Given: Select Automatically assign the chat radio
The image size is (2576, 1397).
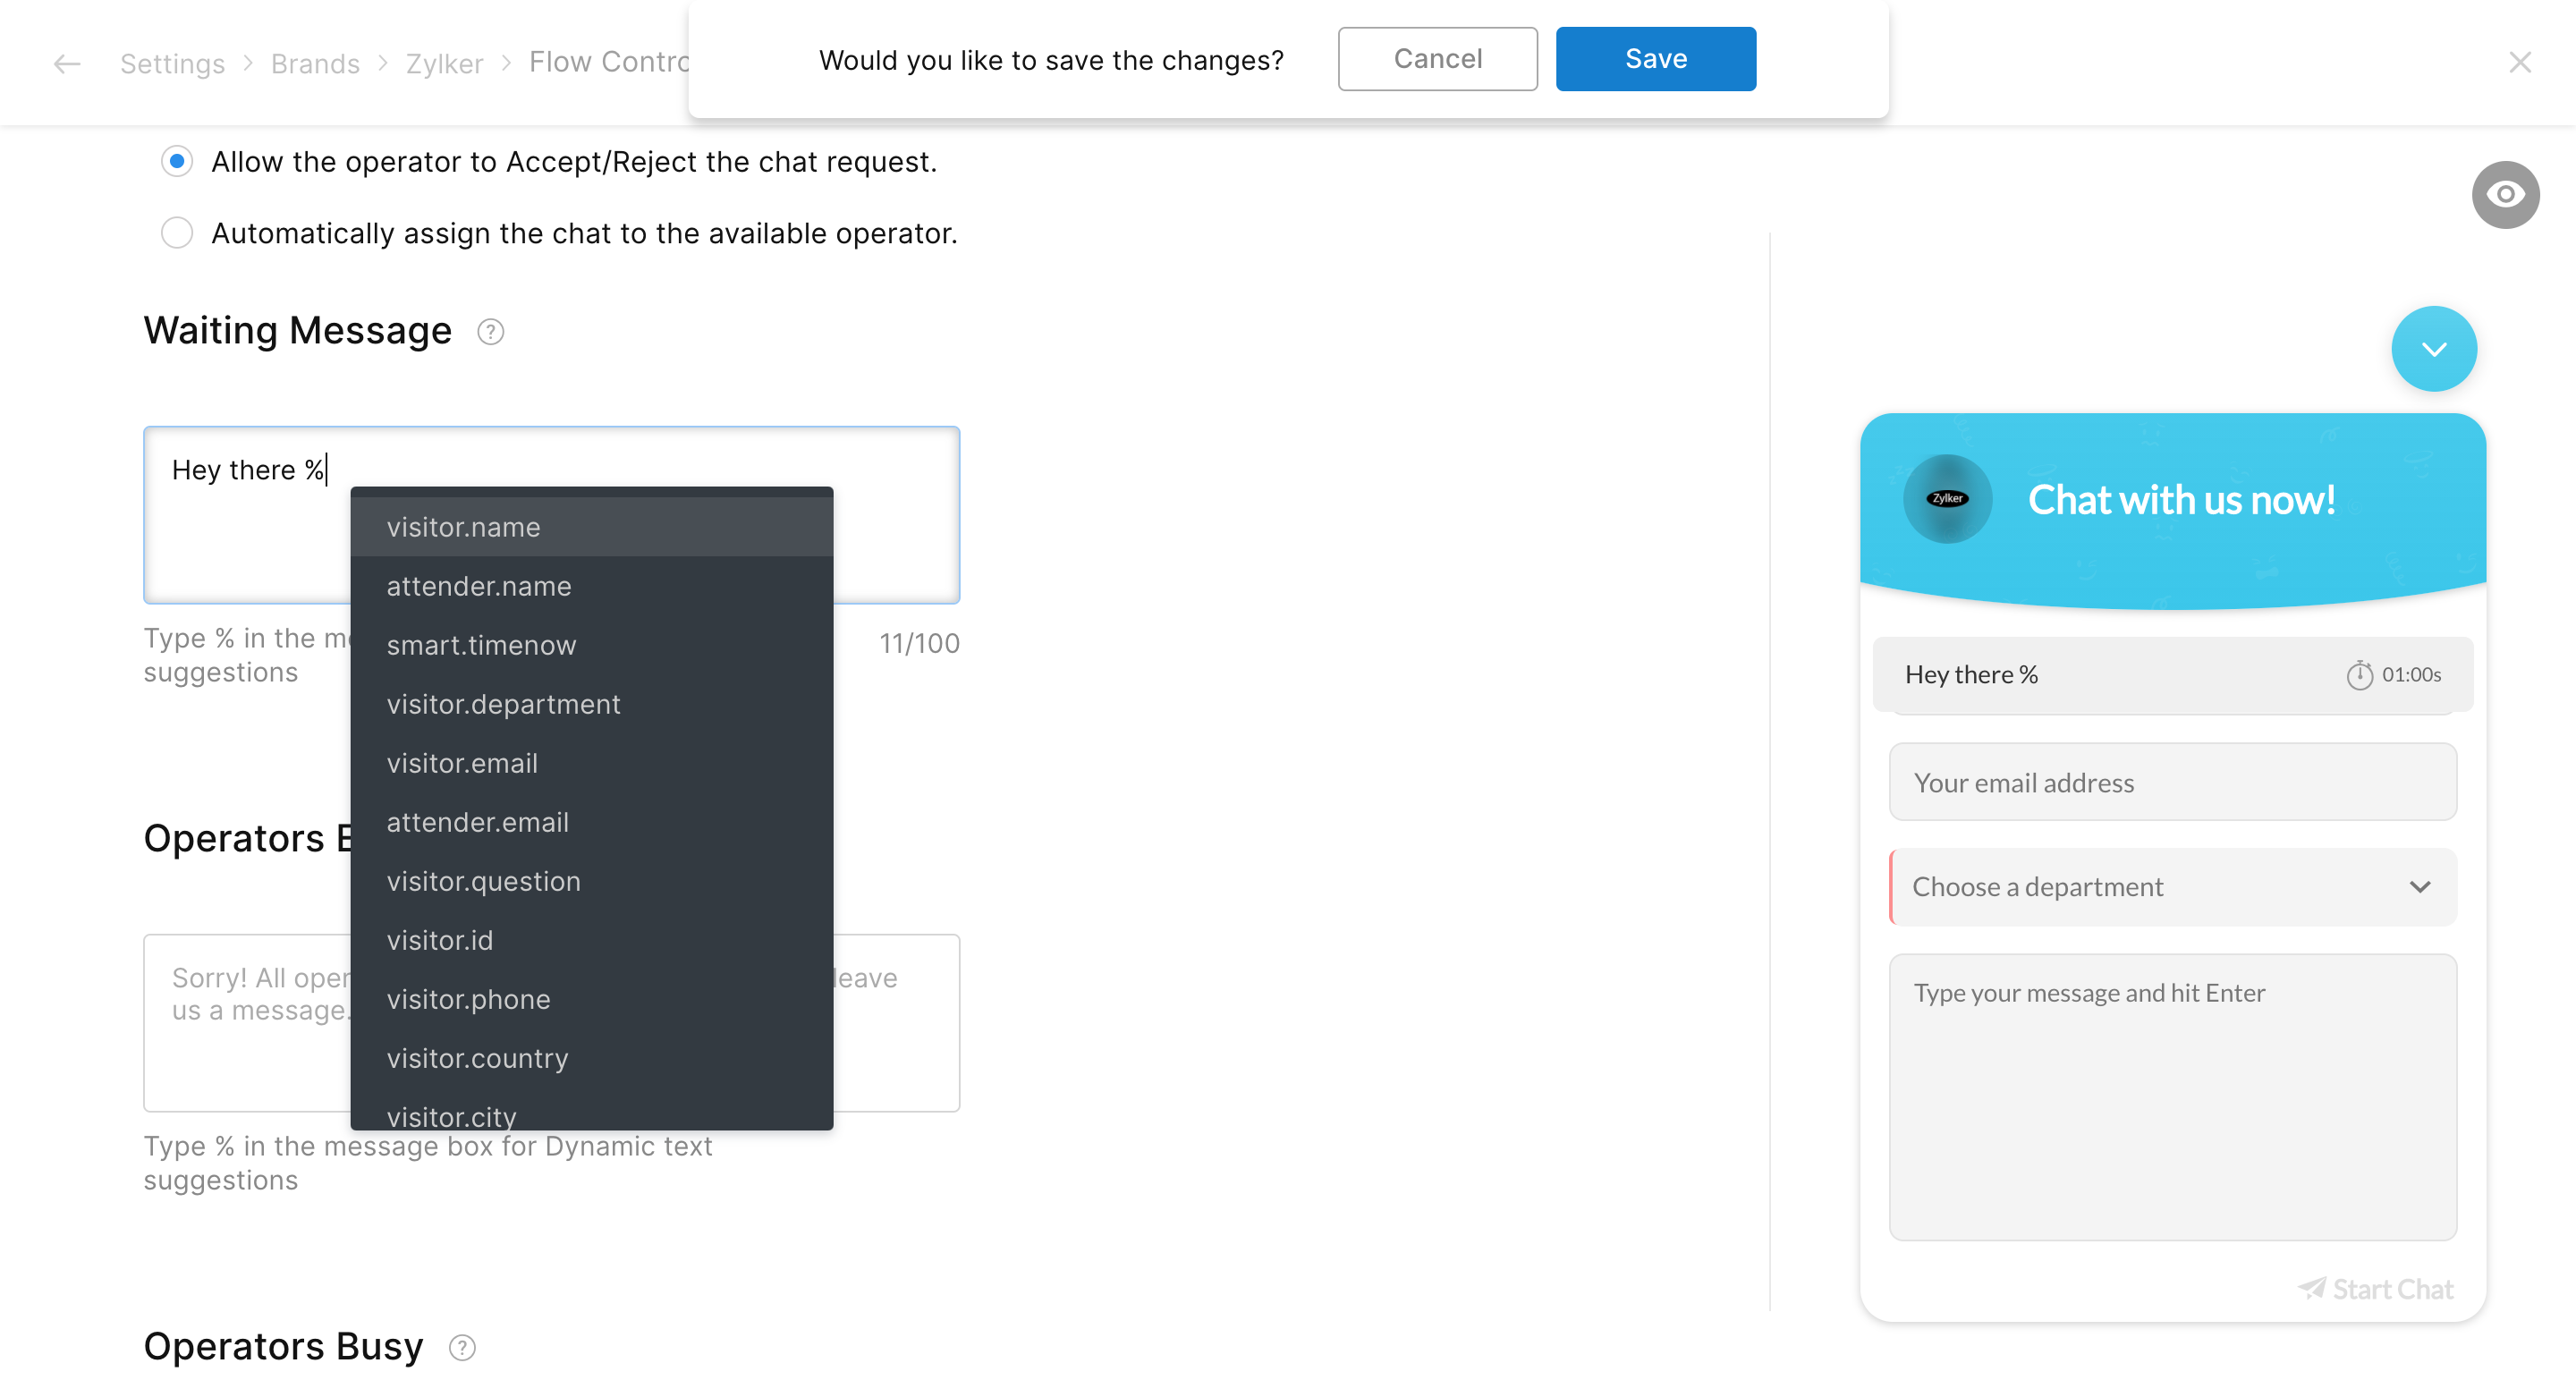Looking at the screenshot, I should [177, 233].
